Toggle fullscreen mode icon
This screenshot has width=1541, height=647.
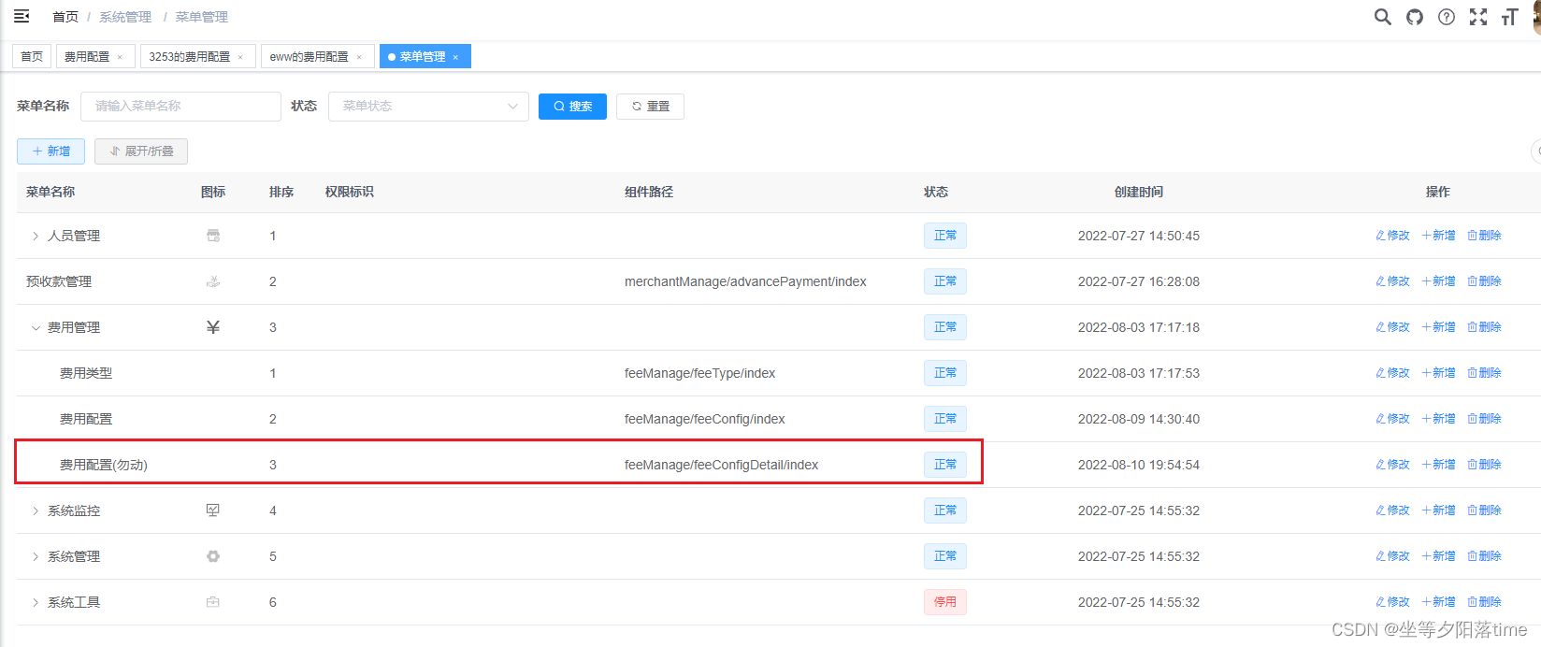(x=1478, y=17)
